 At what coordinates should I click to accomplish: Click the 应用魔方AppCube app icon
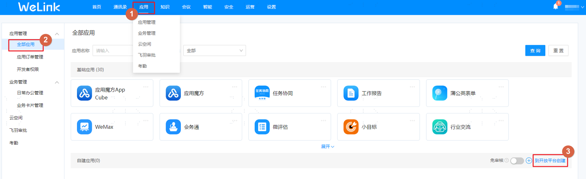[x=85, y=93]
